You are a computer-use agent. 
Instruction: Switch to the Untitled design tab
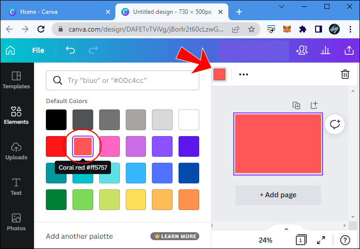[172, 12]
